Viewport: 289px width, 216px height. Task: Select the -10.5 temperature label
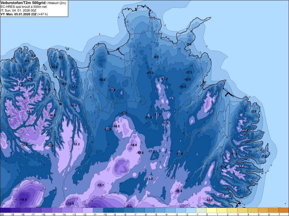[188, 79]
